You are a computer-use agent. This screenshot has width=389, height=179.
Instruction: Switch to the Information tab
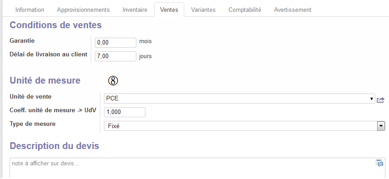(30, 10)
